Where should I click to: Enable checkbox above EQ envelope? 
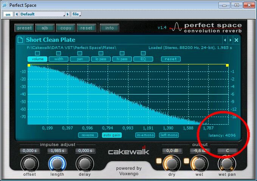[x=143, y=53]
